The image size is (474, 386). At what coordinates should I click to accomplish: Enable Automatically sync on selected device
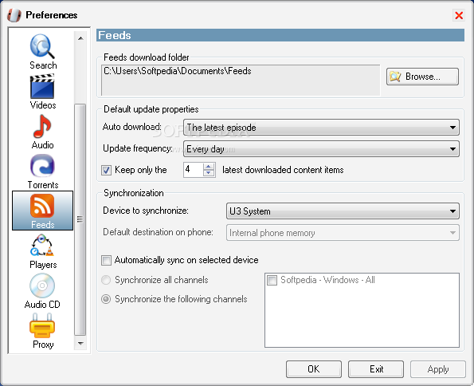pos(106,260)
